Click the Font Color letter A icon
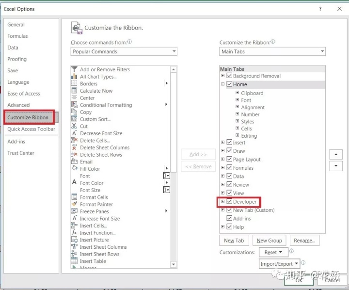The height and width of the screenshot is (290, 349). tap(74, 182)
